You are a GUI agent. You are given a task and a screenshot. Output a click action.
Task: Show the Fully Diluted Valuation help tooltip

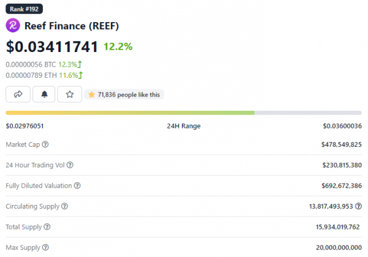77,185
